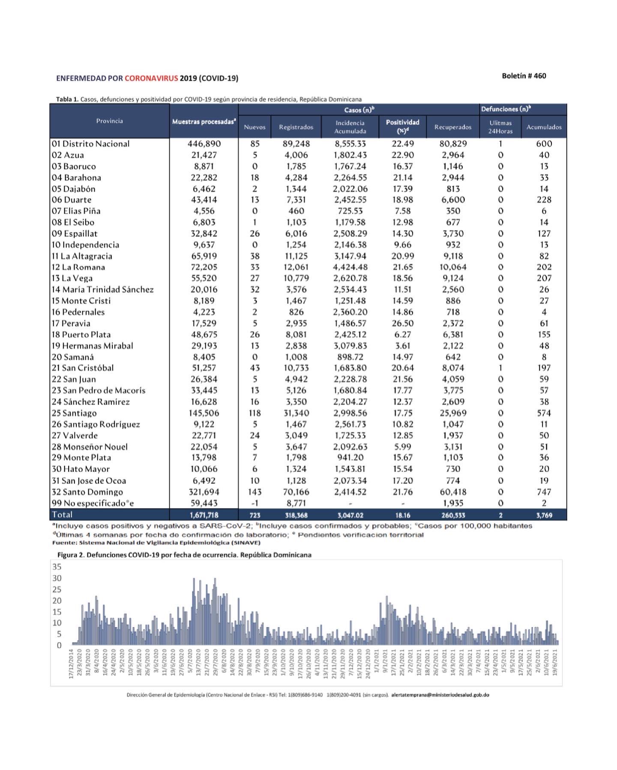
Task: Select the '25 Santiago' row label
Action: click(74, 413)
